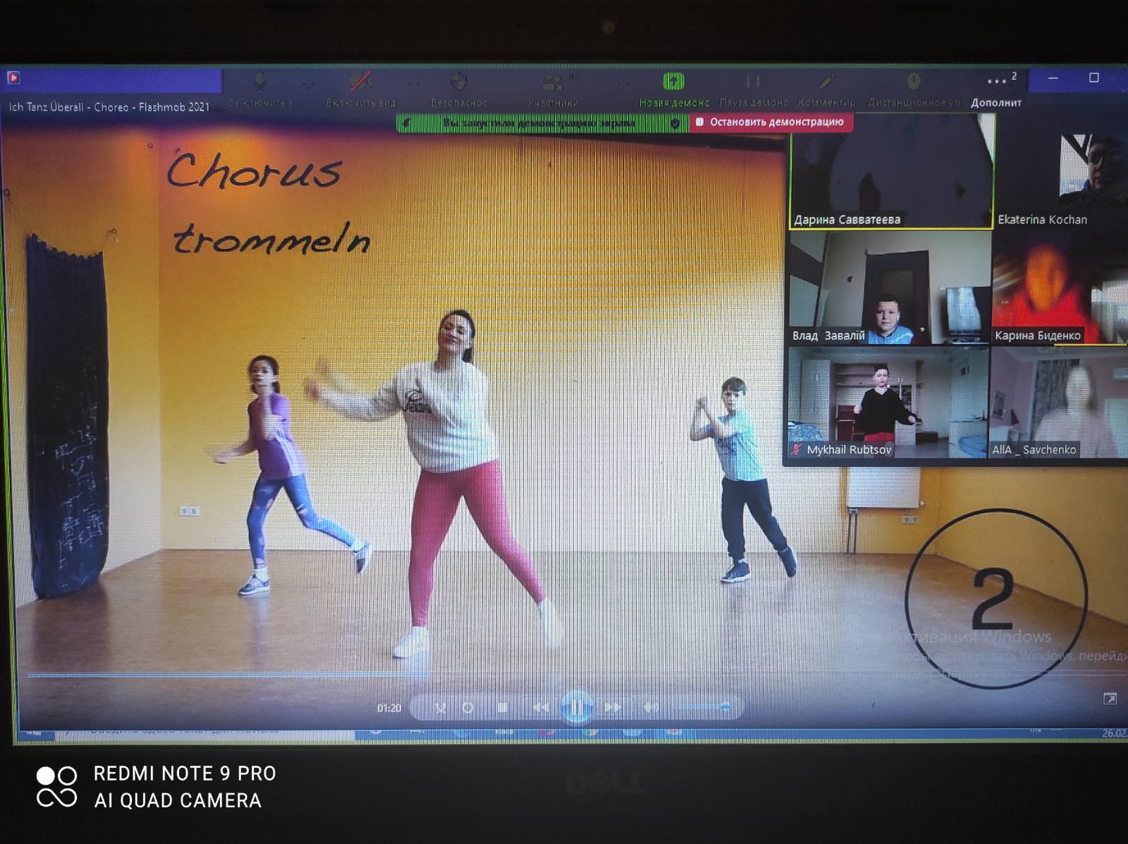
Task: Open Participants panel in Zoom toolbar
Action: 553,89
